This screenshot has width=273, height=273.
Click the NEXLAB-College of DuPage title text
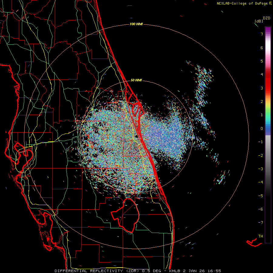[x=242, y=3]
